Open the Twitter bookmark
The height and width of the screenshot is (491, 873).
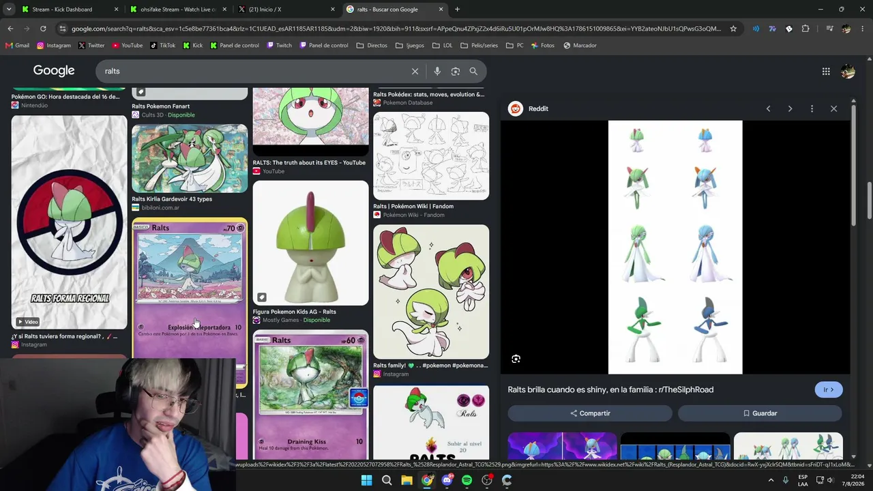pyautogui.click(x=91, y=46)
